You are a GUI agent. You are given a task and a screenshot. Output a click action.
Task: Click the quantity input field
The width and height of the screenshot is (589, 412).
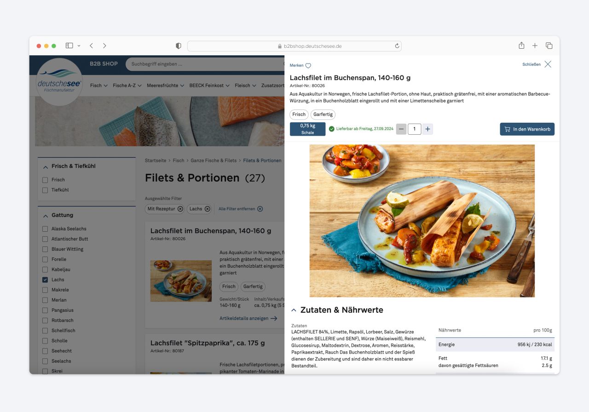[x=414, y=129]
